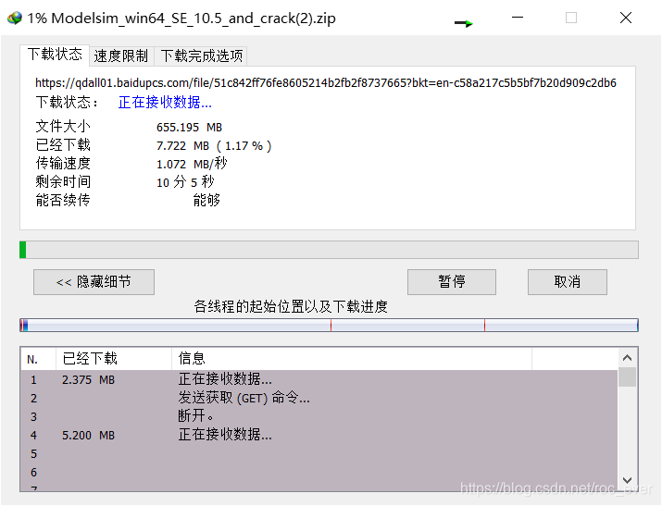The width and height of the screenshot is (662, 506).
Task: Click the << 隐藏细节 button
Action: tap(94, 281)
